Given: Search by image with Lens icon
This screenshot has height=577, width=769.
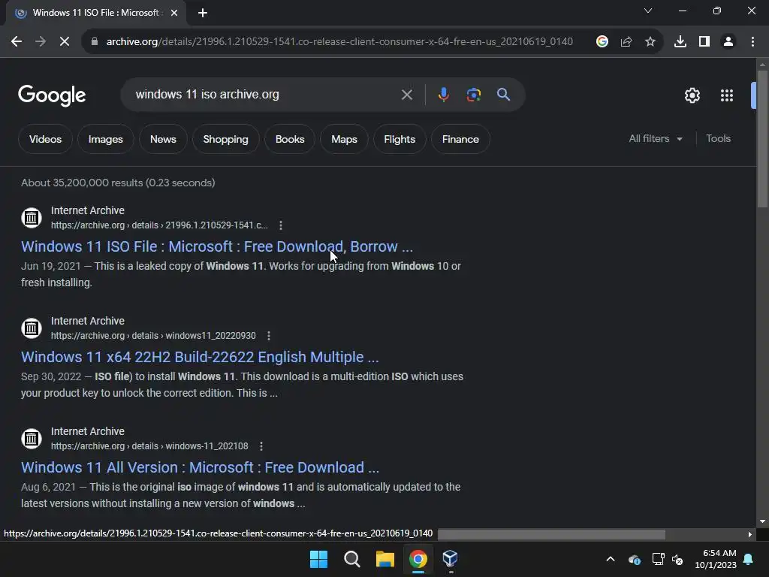Looking at the screenshot, I should (474, 95).
